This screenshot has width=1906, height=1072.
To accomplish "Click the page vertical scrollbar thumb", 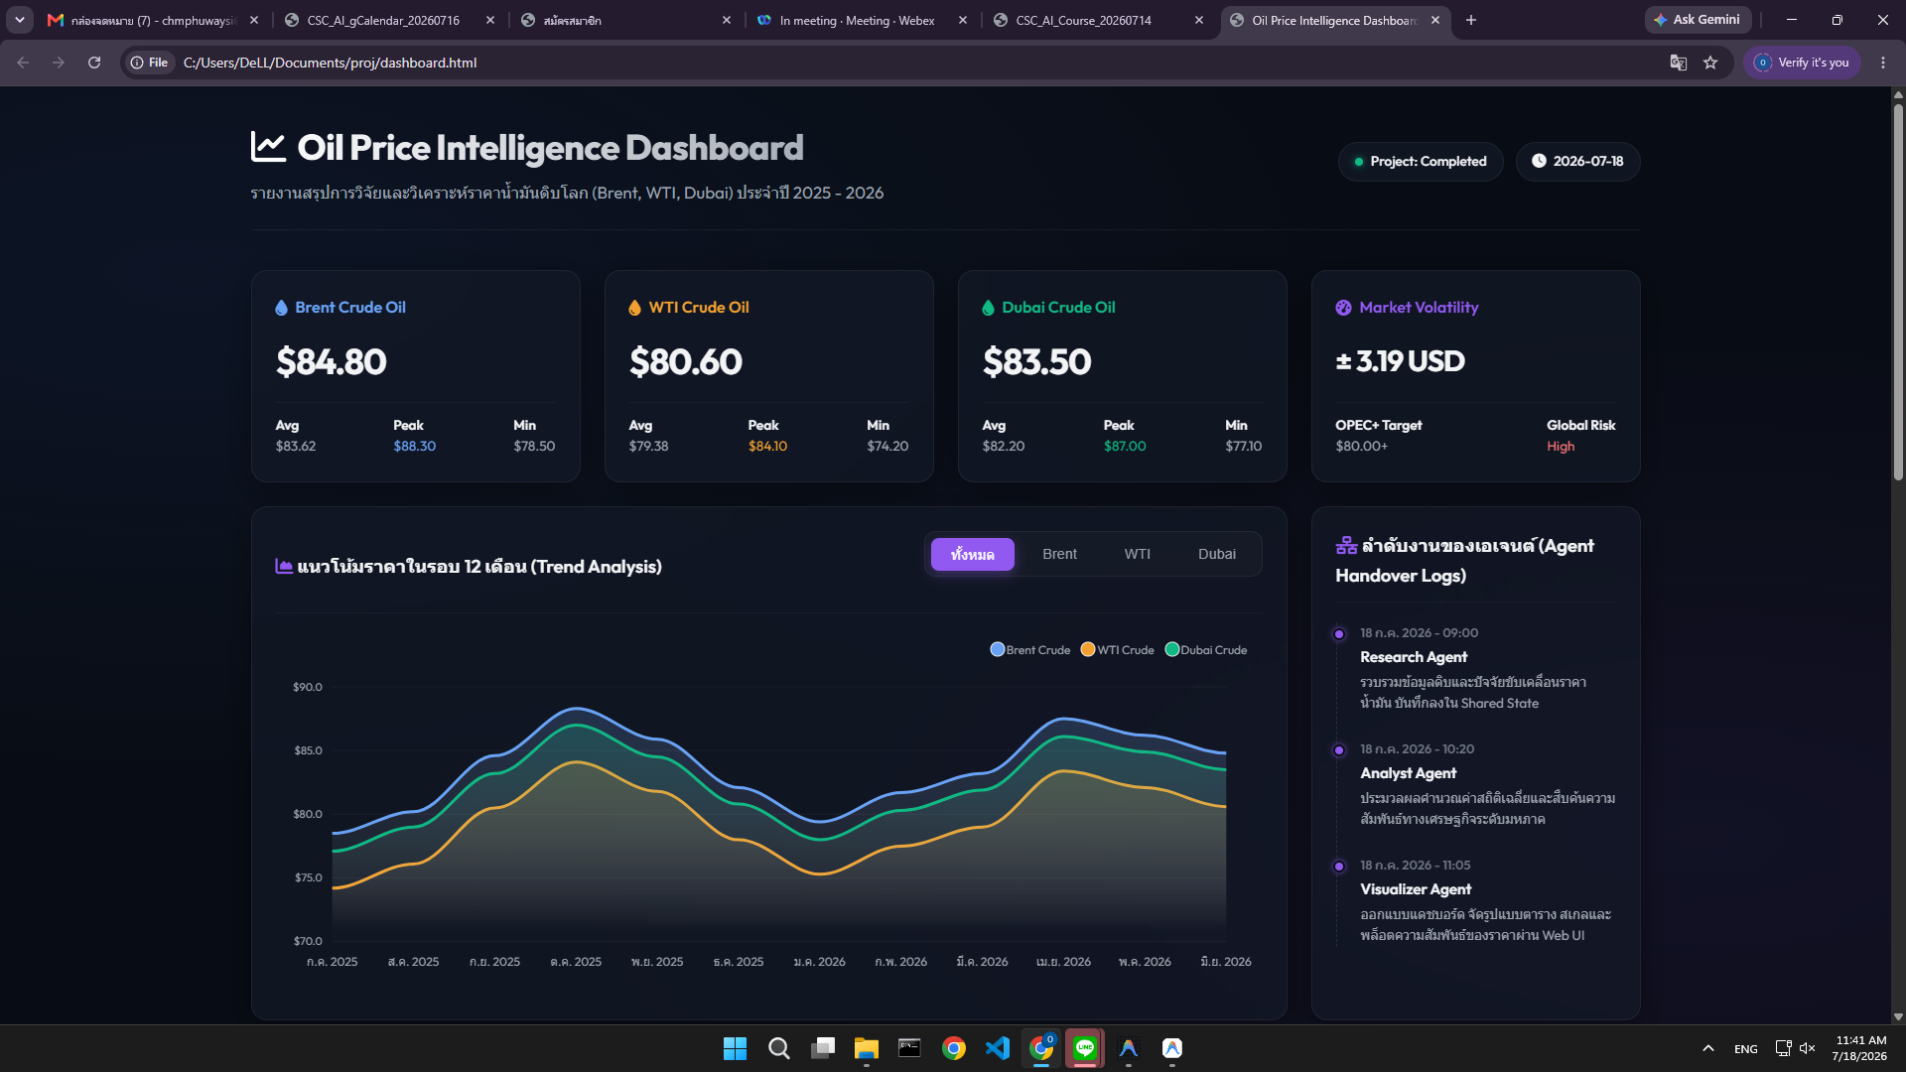I will click(x=1898, y=293).
